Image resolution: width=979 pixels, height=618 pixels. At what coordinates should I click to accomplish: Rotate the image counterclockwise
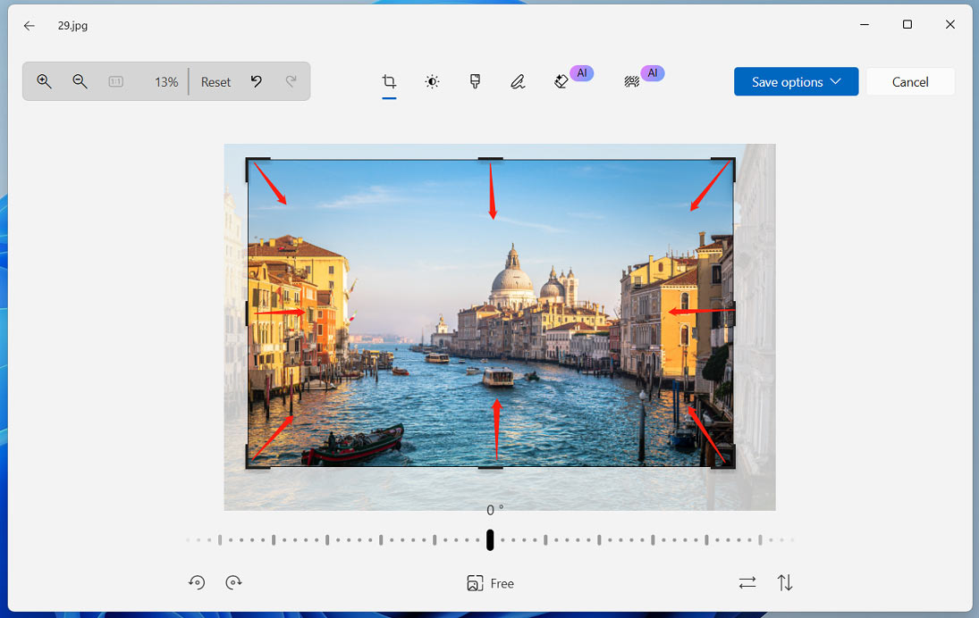point(197,582)
